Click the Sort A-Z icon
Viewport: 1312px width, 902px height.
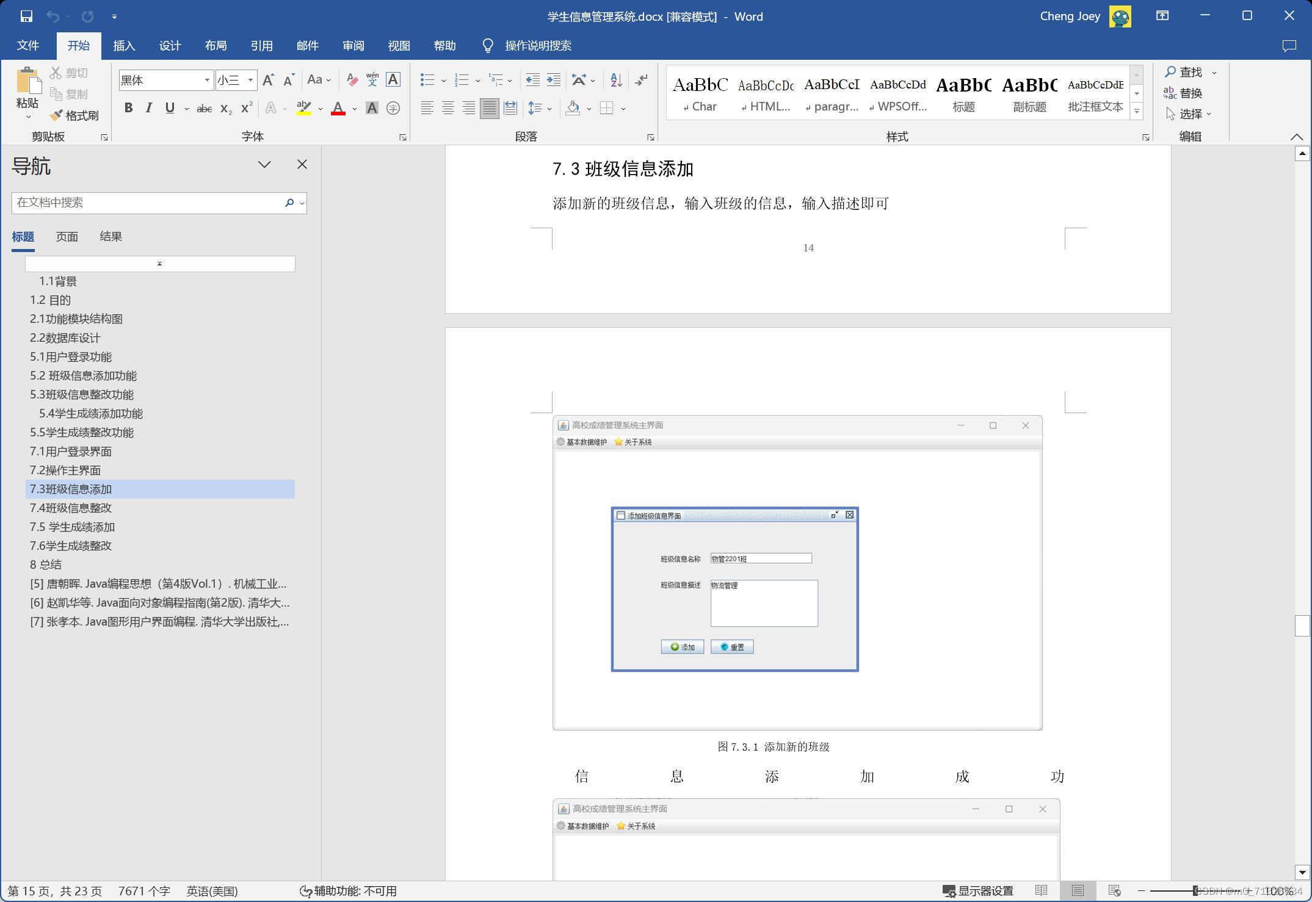click(x=616, y=80)
